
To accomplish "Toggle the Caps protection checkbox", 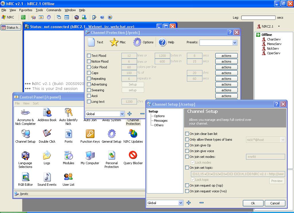I will tap(89, 73).
